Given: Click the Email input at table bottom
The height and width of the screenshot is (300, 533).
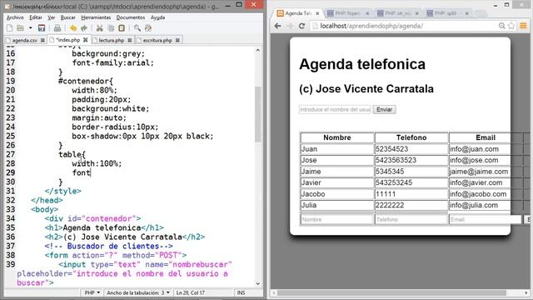Looking at the screenshot, I should [x=486, y=219].
